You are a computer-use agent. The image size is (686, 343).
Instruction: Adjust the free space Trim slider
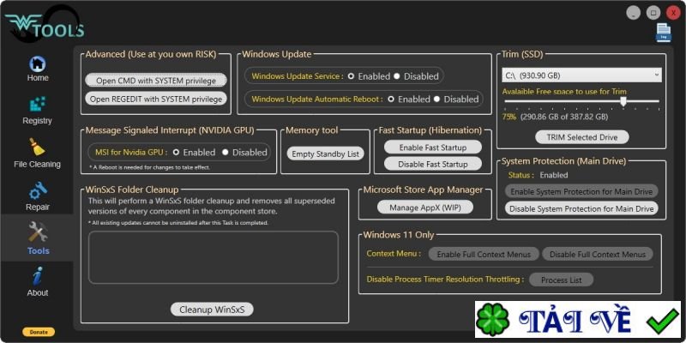click(623, 101)
